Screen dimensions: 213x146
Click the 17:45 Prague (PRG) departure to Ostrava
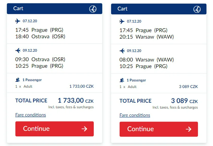click(x=39, y=30)
